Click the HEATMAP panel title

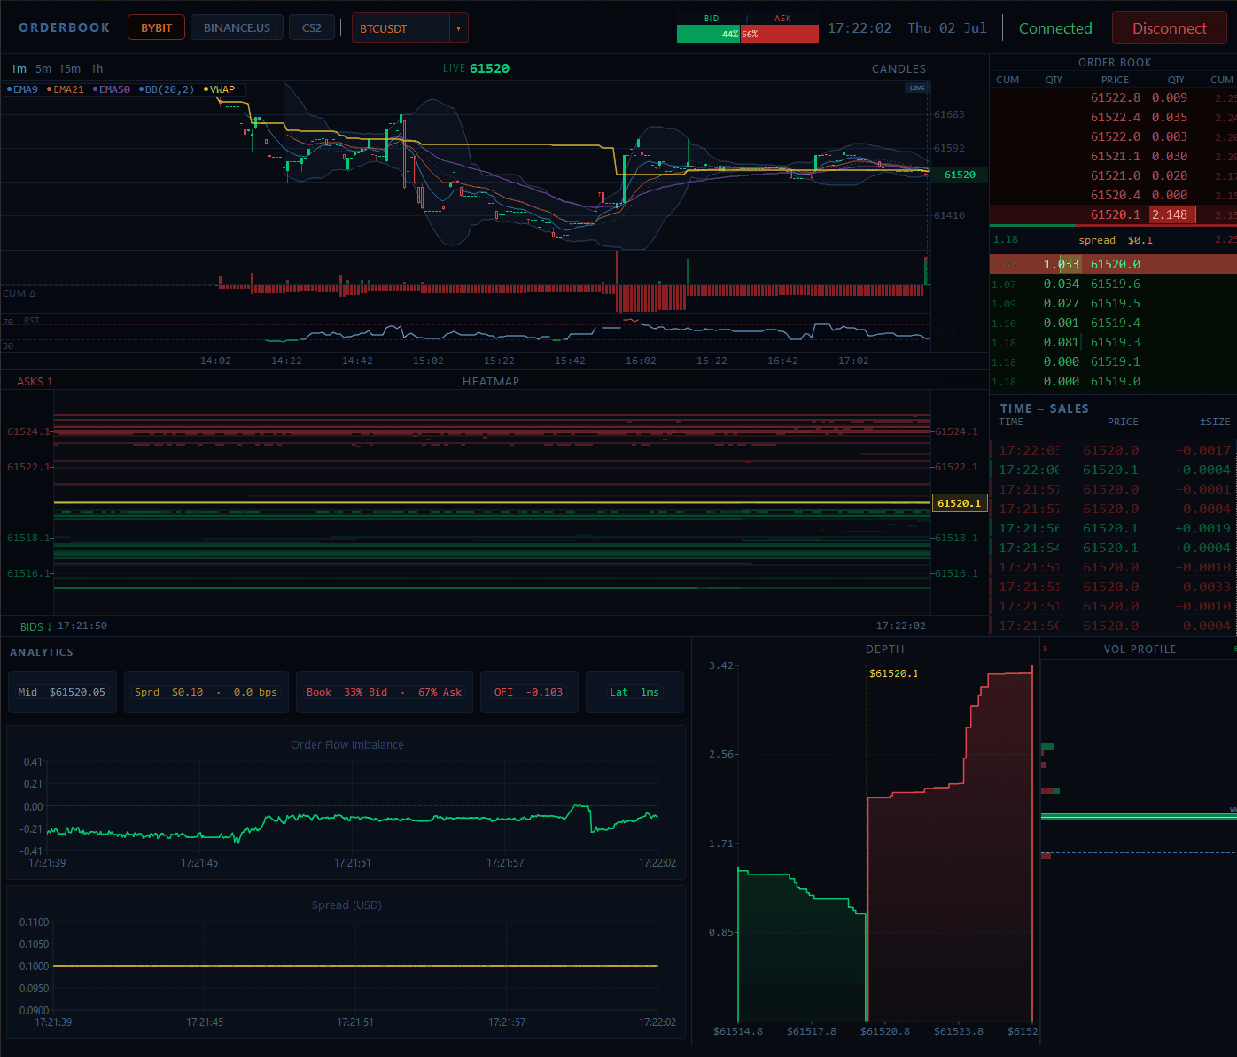491,381
